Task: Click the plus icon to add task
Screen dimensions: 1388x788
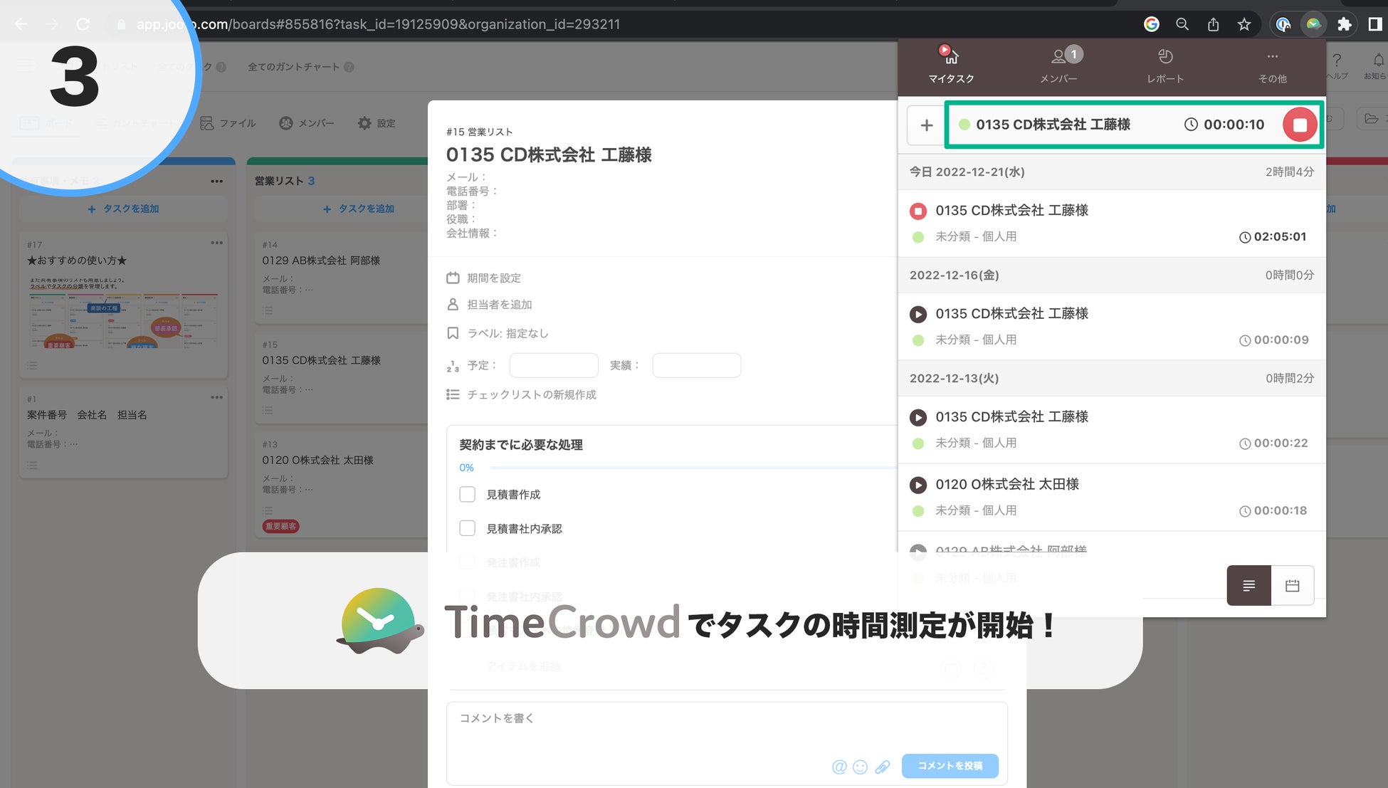Action: point(926,125)
